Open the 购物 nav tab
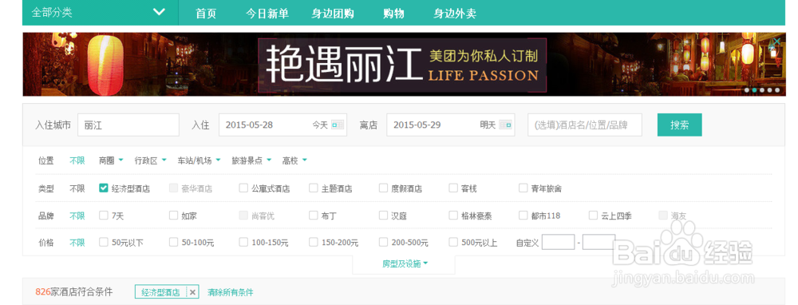This screenshot has width=798, height=305. click(393, 14)
